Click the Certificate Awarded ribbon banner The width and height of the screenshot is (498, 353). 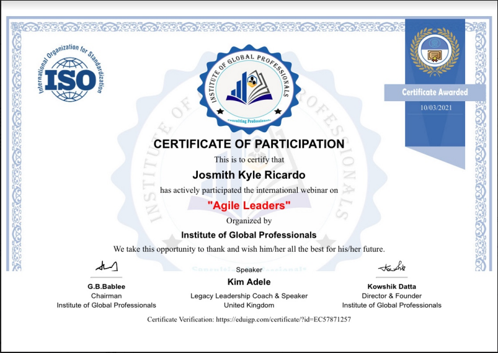[x=435, y=92]
